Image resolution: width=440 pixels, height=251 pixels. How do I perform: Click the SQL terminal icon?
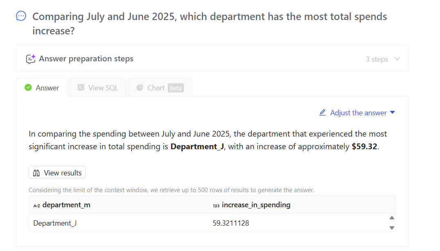pos(81,87)
